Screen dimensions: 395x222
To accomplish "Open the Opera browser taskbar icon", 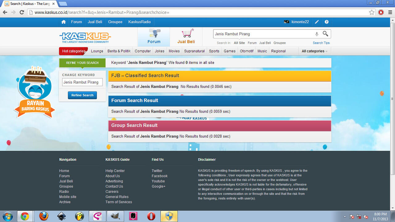I will pyautogui.click(x=151, y=216).
